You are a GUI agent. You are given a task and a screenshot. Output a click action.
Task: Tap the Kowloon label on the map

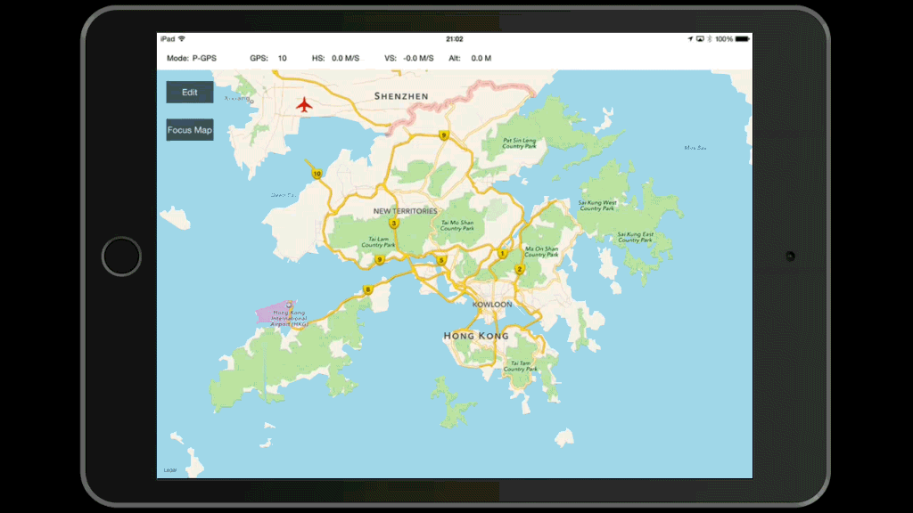(492, 305)
